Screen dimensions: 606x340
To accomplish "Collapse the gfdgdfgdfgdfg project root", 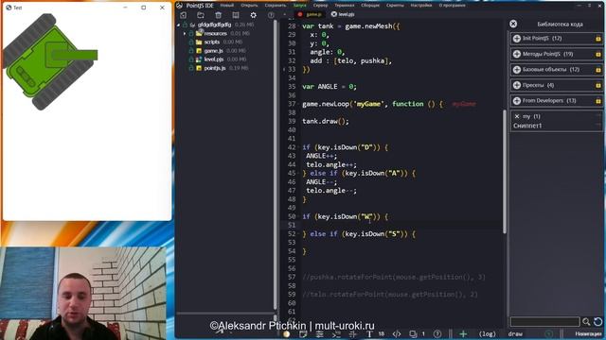I will pyautogui.click(x=178, y=25).
